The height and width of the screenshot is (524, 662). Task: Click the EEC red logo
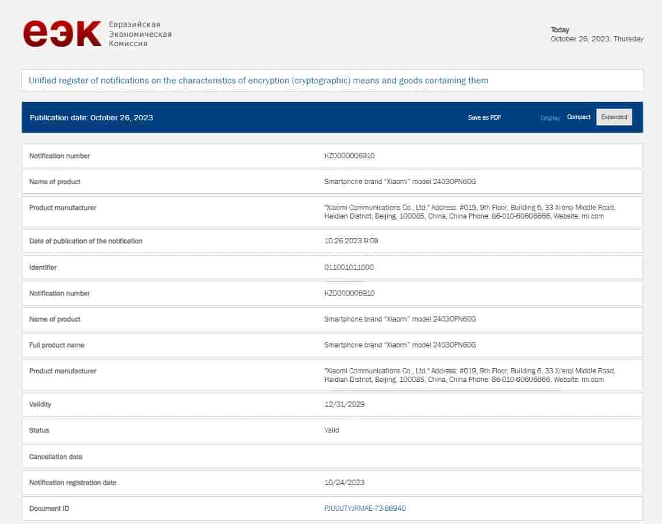(x=62, y=34)
